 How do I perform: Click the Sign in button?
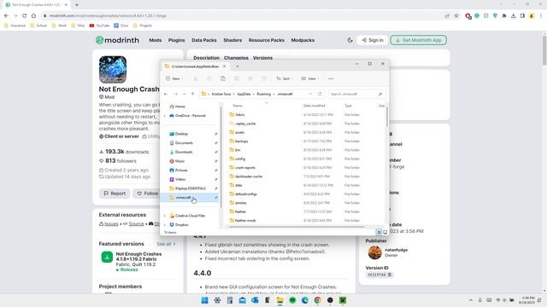click(373, 40)
